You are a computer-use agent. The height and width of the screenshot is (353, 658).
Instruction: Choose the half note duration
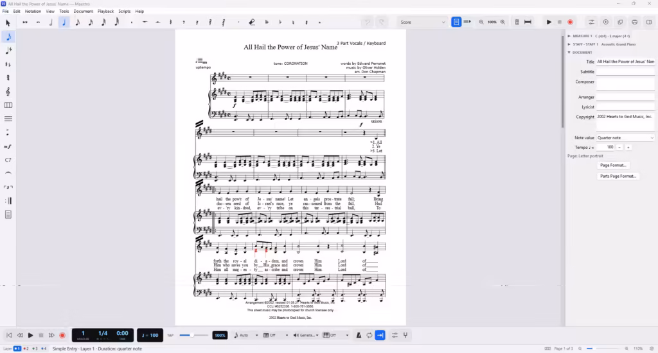51,22
